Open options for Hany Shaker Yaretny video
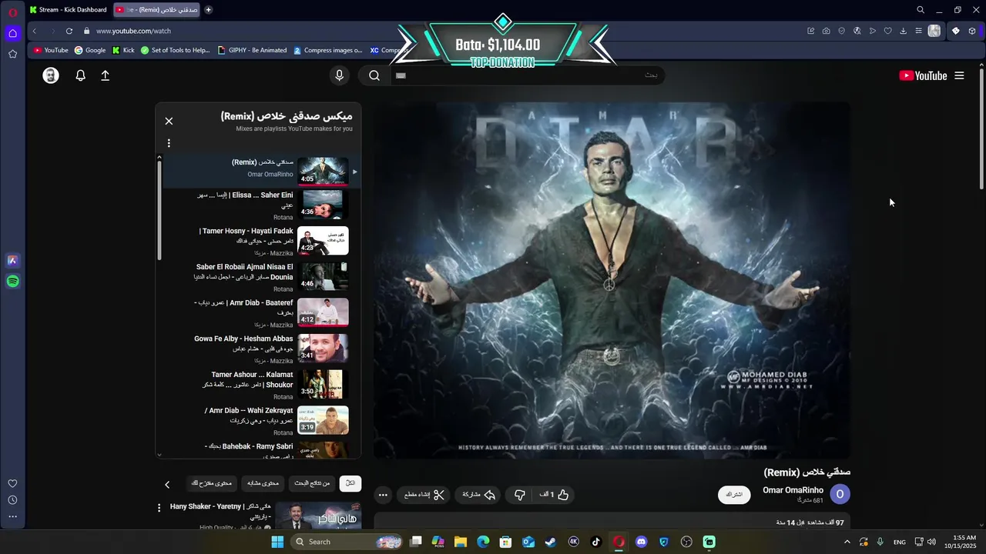This screenshot has width=986, height=554. pos(159,508)
